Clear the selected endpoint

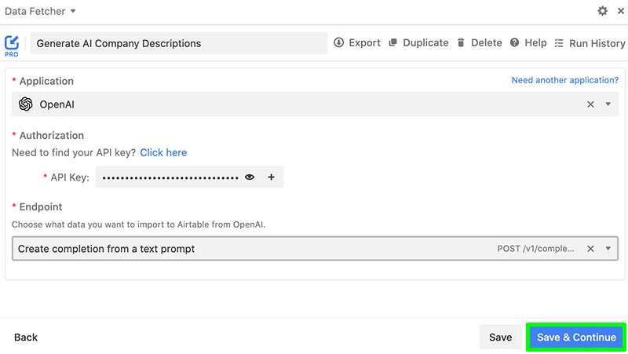tap(590, 249)
